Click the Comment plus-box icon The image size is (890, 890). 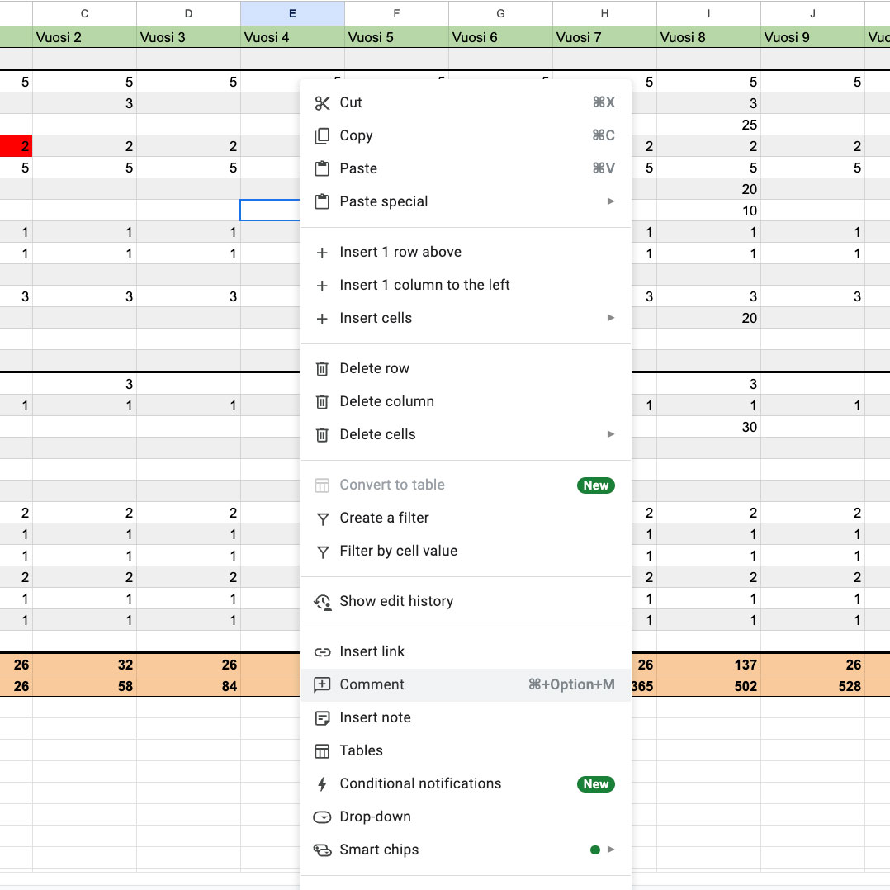pos(322,684)
